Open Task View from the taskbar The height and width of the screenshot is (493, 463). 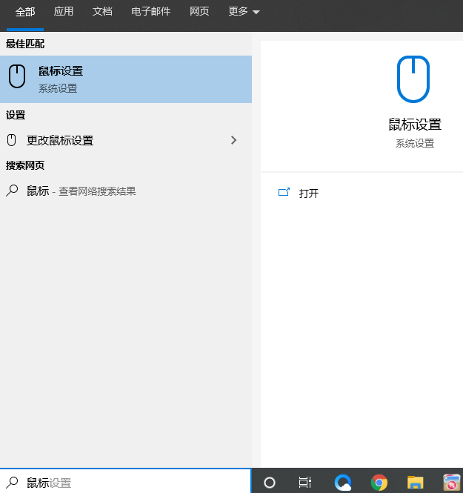pyautogui.click(x=304, y=483)
